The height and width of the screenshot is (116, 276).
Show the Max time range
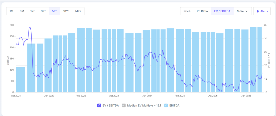tap(78, 11)
